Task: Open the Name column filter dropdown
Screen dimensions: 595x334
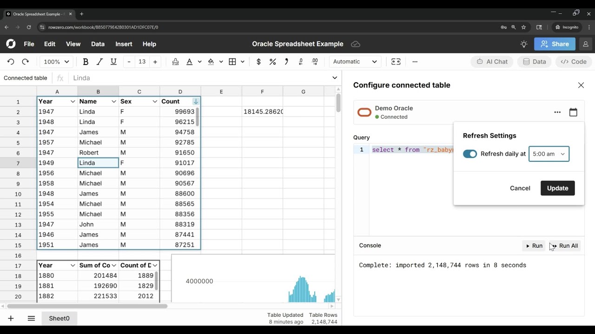Action: pos(113,102)
